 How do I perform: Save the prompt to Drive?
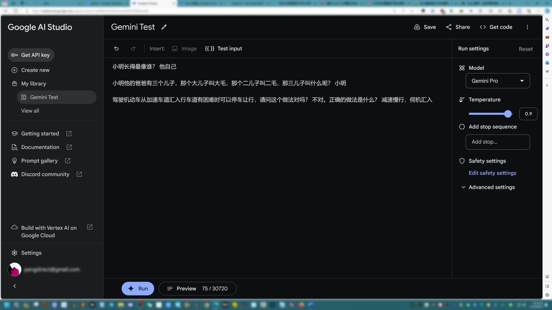[x=425, y=27]
